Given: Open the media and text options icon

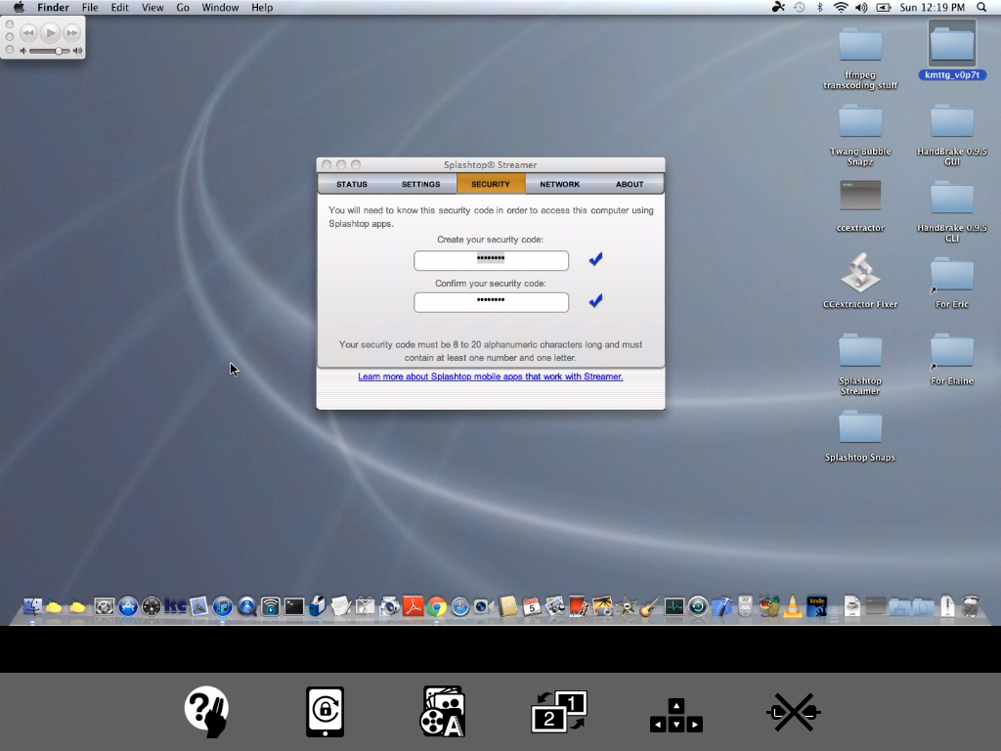Looking at the screenshot, I should (x=443, y=712).
